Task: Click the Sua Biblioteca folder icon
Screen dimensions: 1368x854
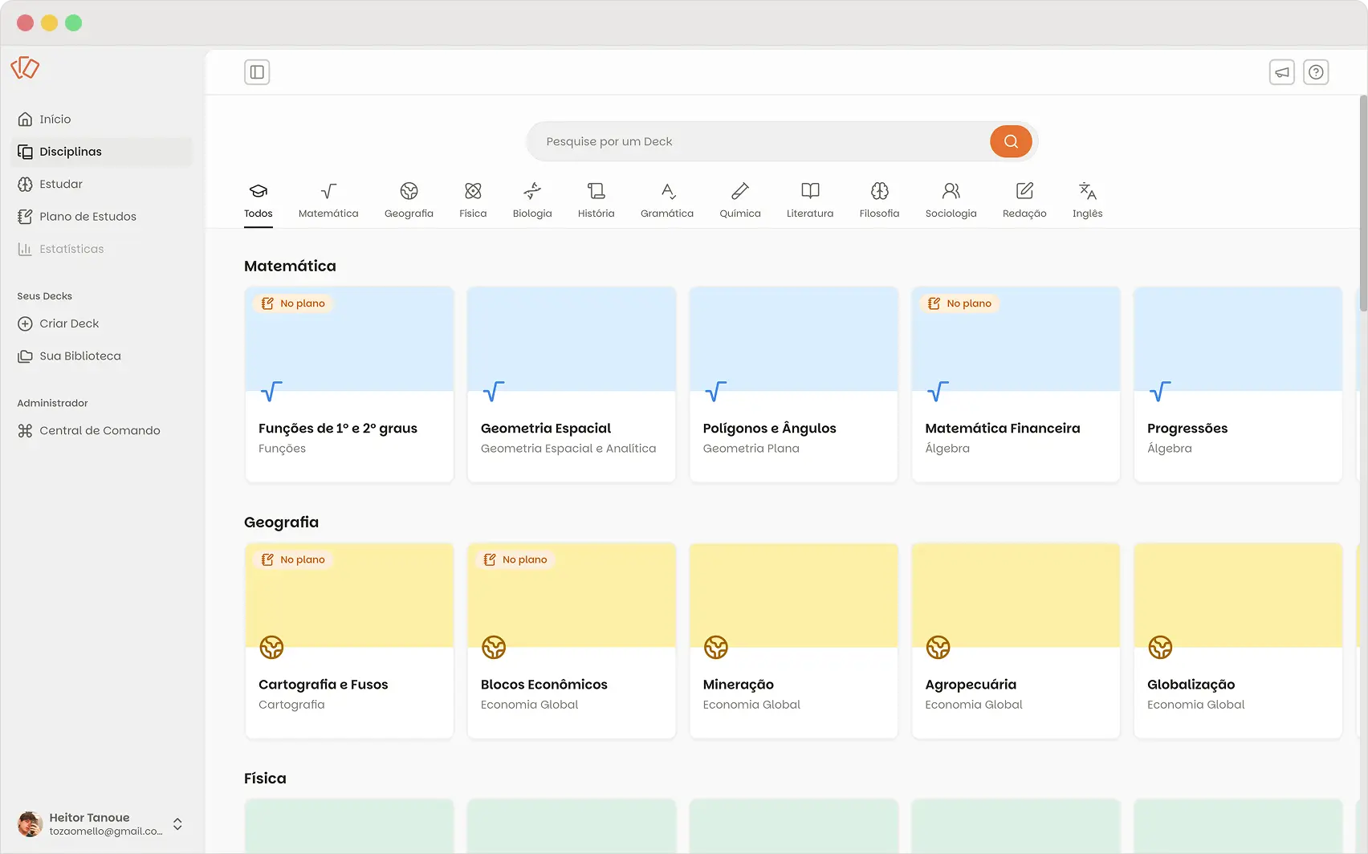Action: tap(25, 356)
